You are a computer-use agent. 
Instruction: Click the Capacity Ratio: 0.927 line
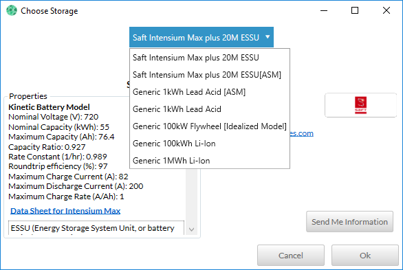[x=47, y=147]
